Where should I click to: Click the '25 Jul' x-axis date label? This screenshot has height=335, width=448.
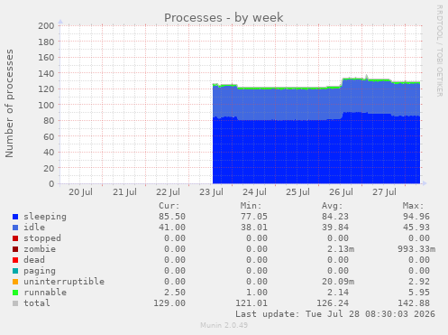click(x=297, y=192)
